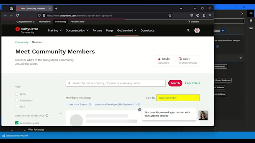Screen dimensions: 255x143
Task: Dismiss the OutSystems Mentor popup
Action: pyautogui.click(x=140, y=110)
